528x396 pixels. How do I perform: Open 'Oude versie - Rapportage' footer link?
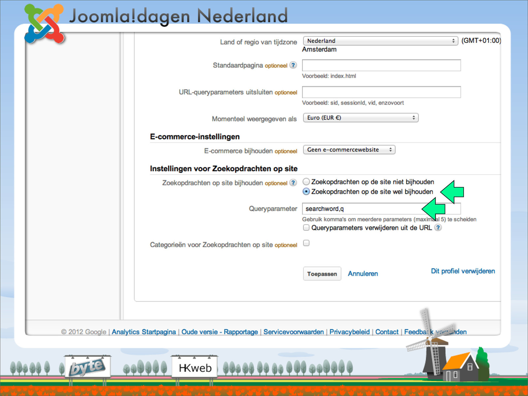[220, 332]
